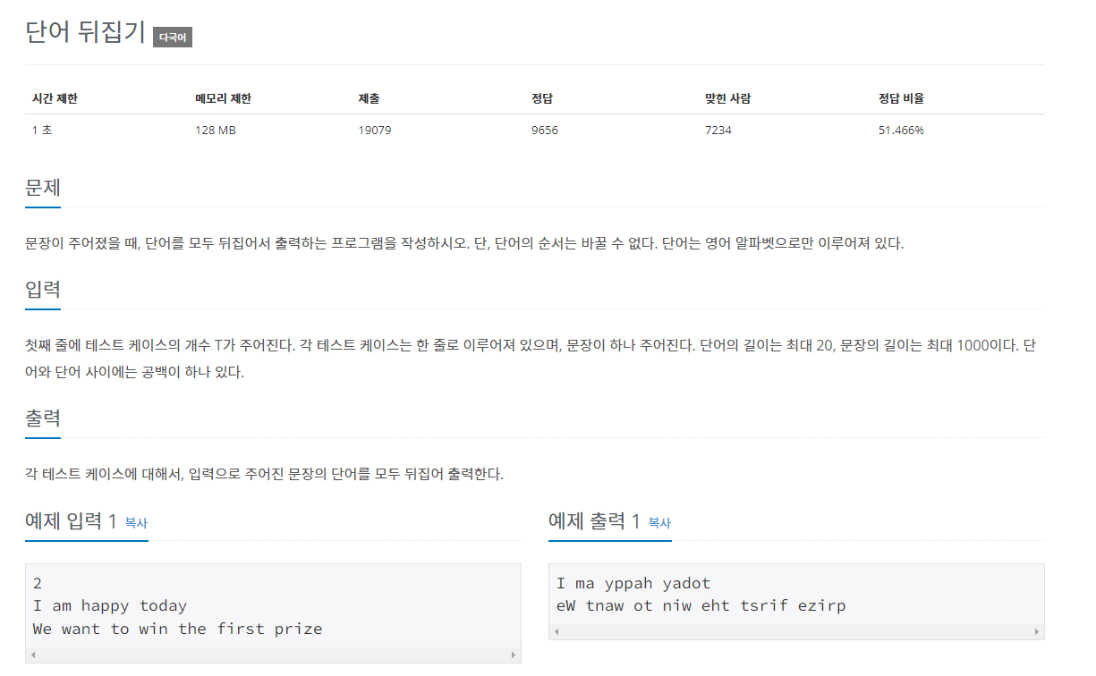Click the 단어 뒤집기 problem title

click(x=85, y=32)
